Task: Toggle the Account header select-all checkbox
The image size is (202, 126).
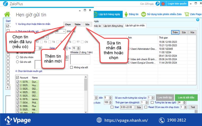Action: coord(17,77)
